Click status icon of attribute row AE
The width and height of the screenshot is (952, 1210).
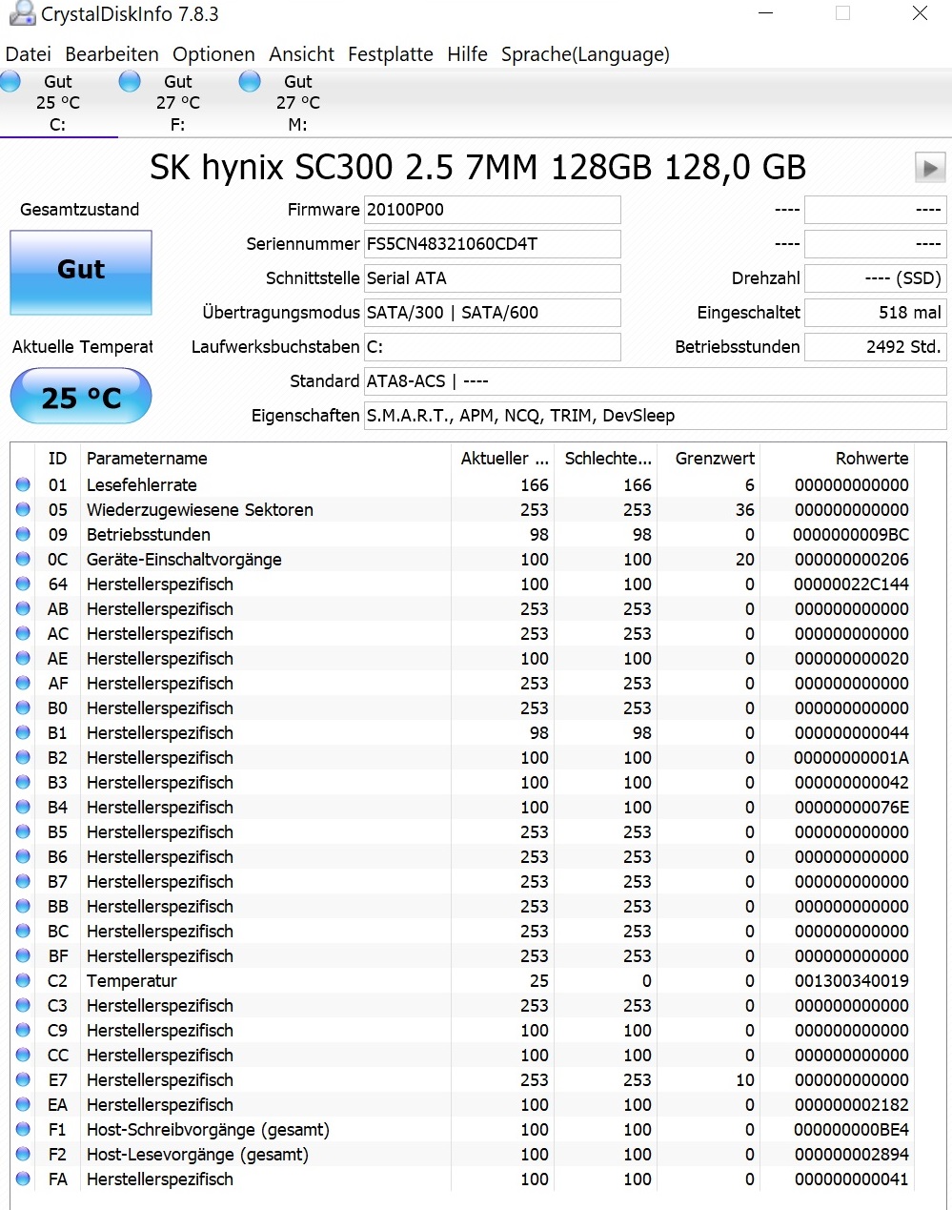pyautogui.click(x=23, y=659)
